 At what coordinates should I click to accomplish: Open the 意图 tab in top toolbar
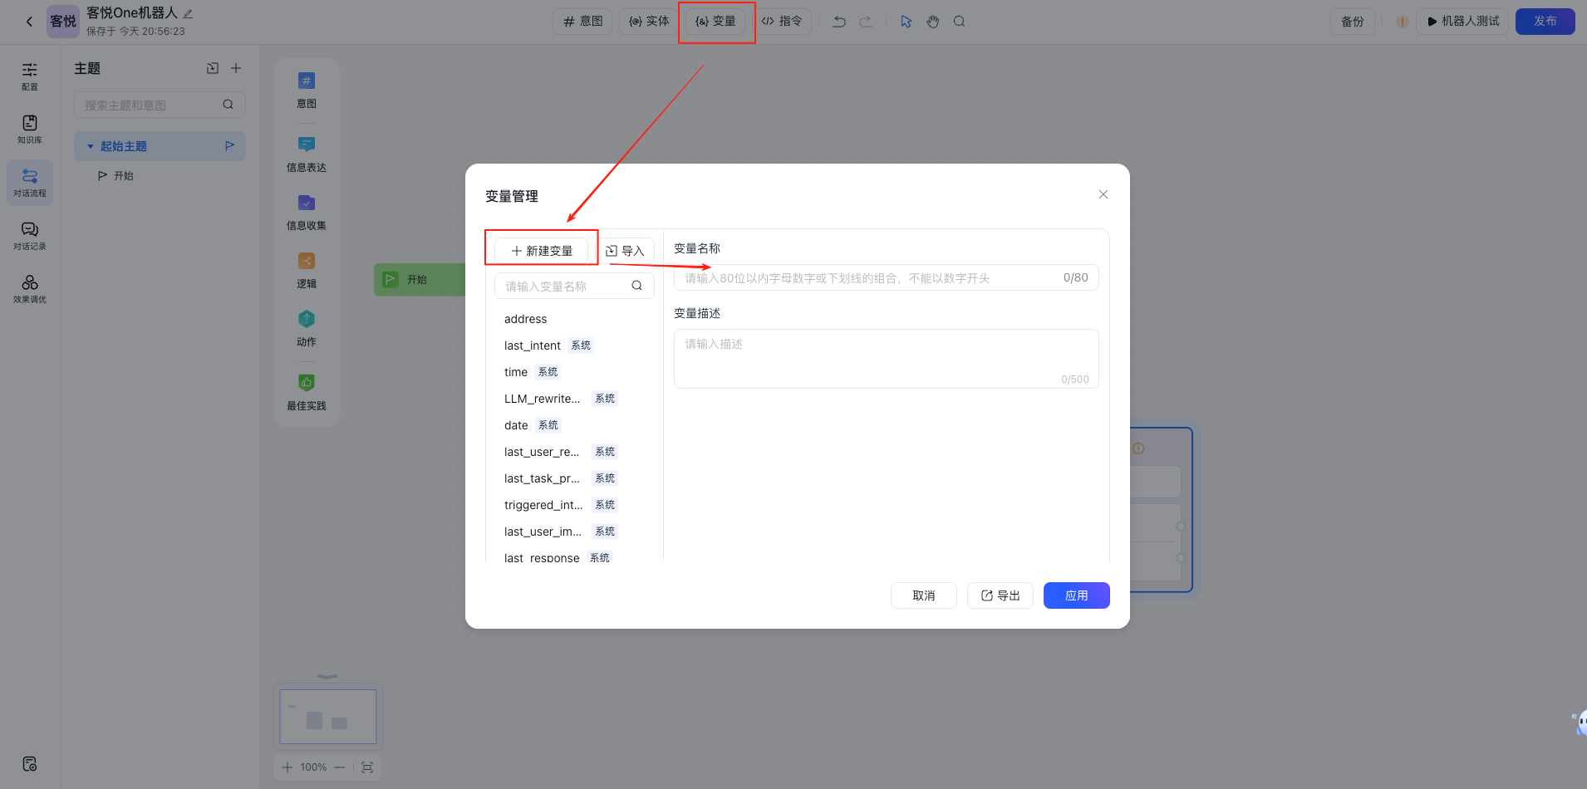[582, 22]
